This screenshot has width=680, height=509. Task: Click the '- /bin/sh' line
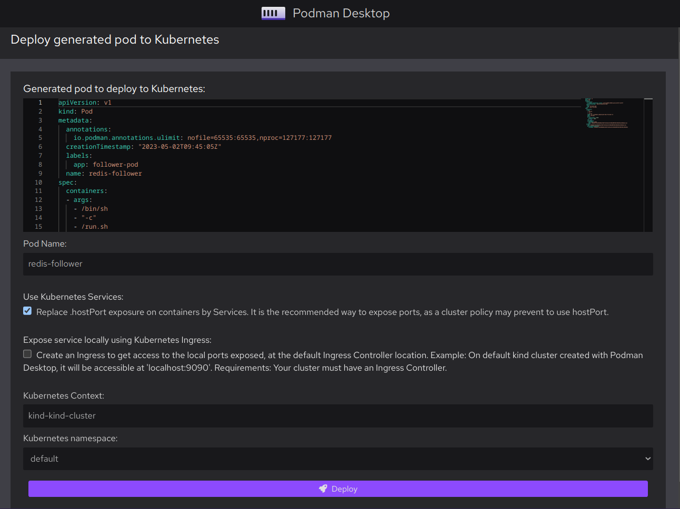point(91,209)
